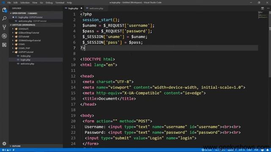
Task: Open the Extensions view icon
Action: pos(4,45)
